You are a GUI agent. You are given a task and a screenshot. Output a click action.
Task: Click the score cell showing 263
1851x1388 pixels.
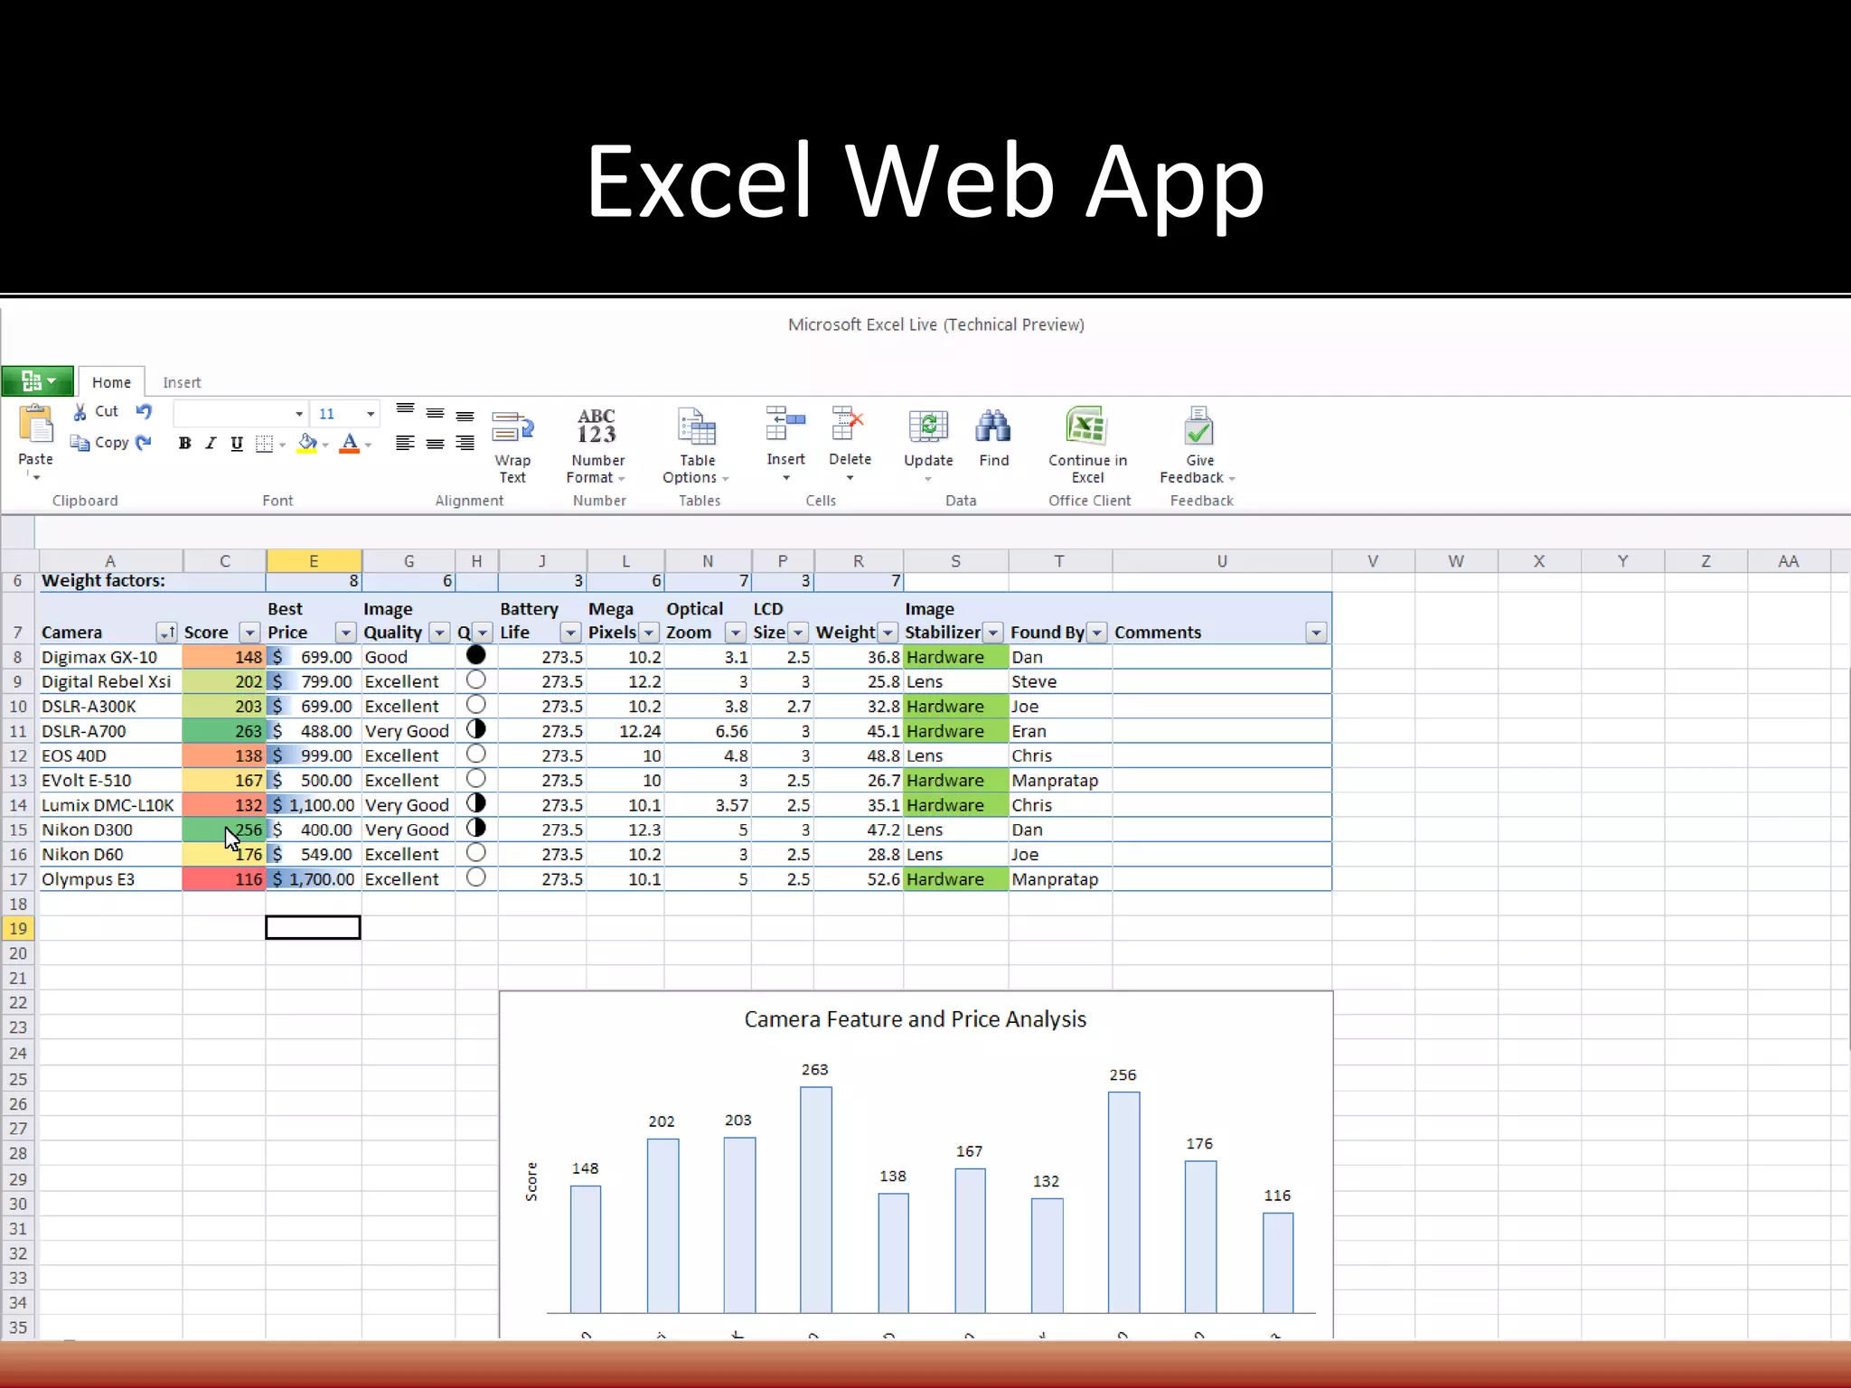tap(224, 731)
